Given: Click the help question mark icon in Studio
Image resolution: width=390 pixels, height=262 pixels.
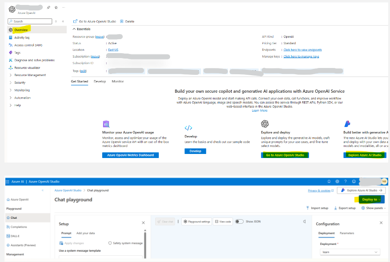Looking at the screenshot, I should [x=346, y=181].
